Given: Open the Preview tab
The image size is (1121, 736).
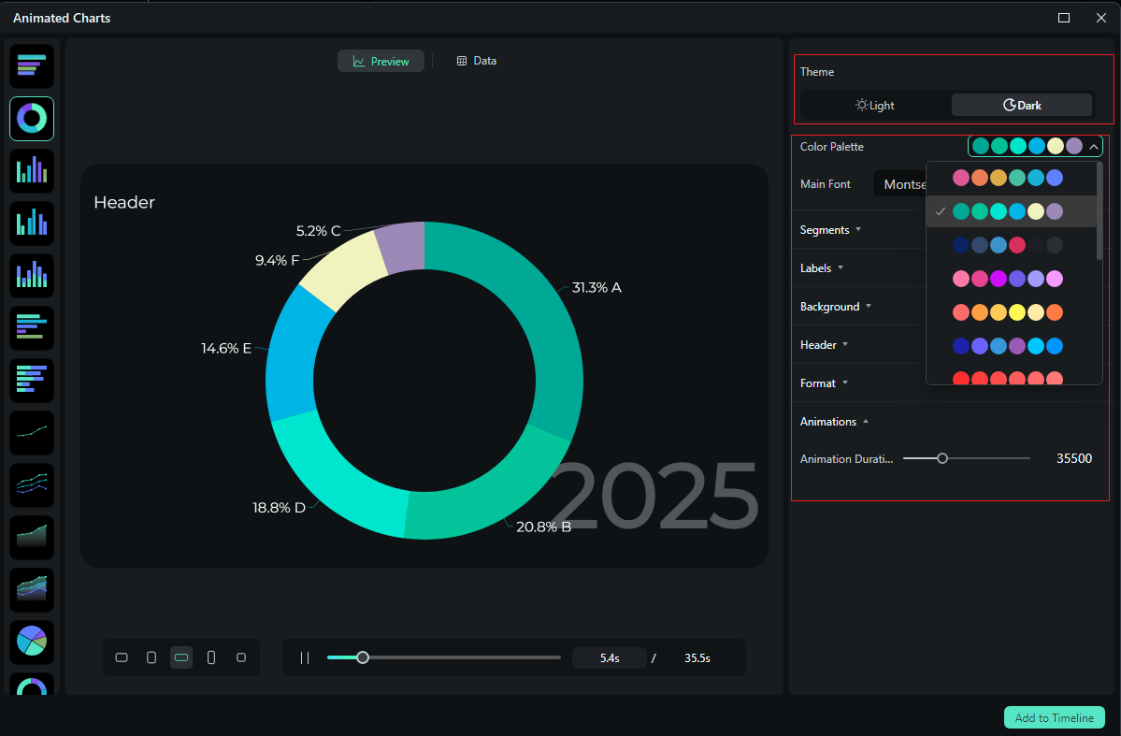Looking at the screenshot, I should [381, 60].
